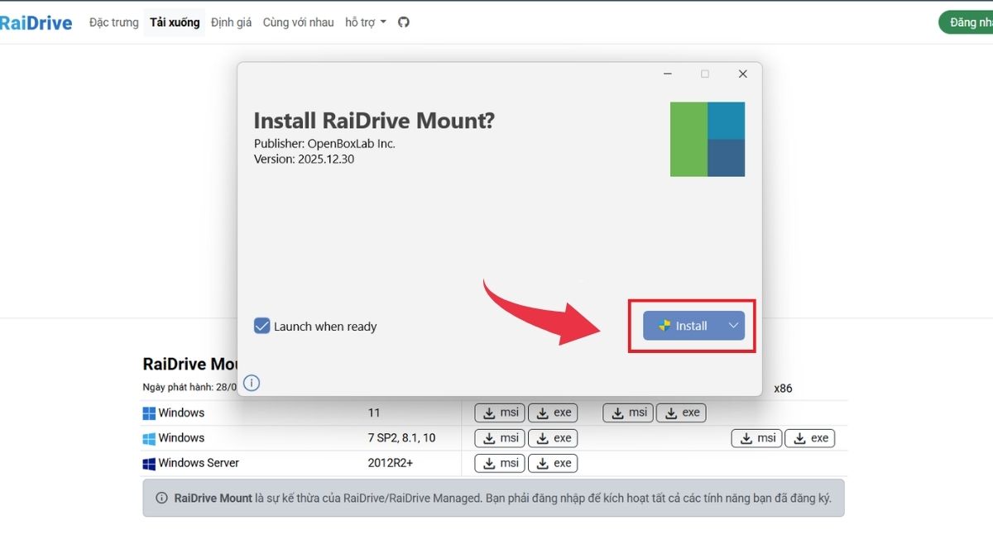This screenshot has height=558, width=993.
Task: Click the Install RaiDrive Mount? heading
Action: pos(374,121)
